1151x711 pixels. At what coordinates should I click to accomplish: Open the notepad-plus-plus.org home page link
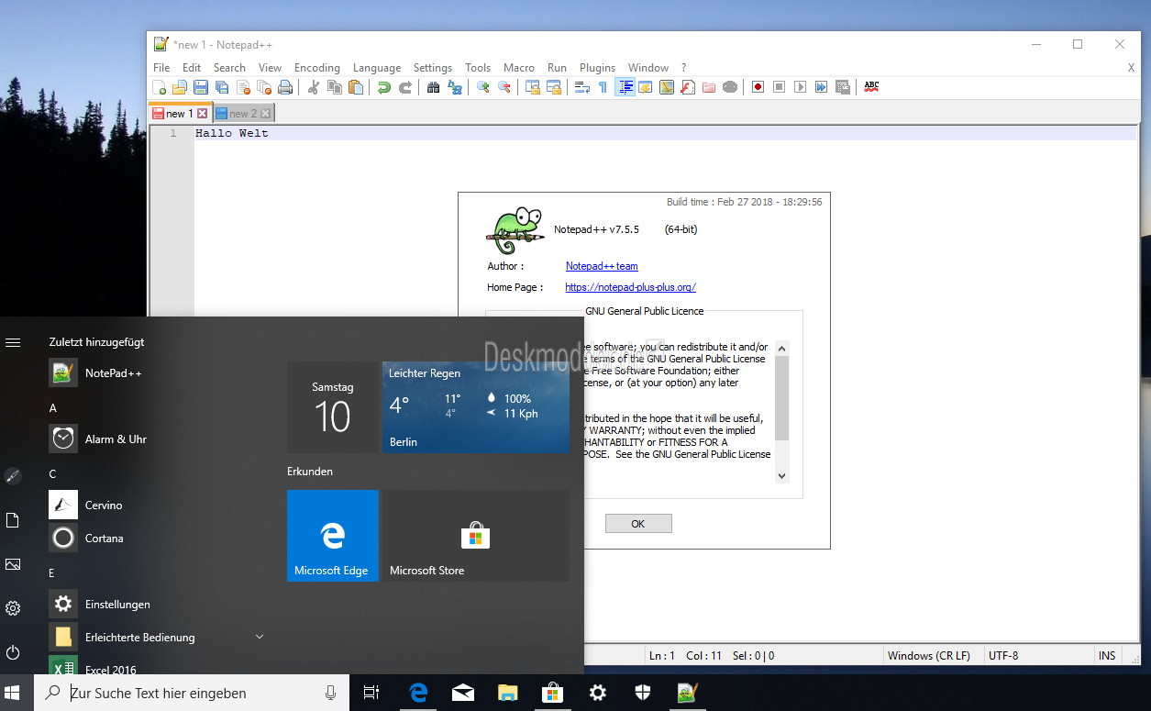click(x=630, y=287)
